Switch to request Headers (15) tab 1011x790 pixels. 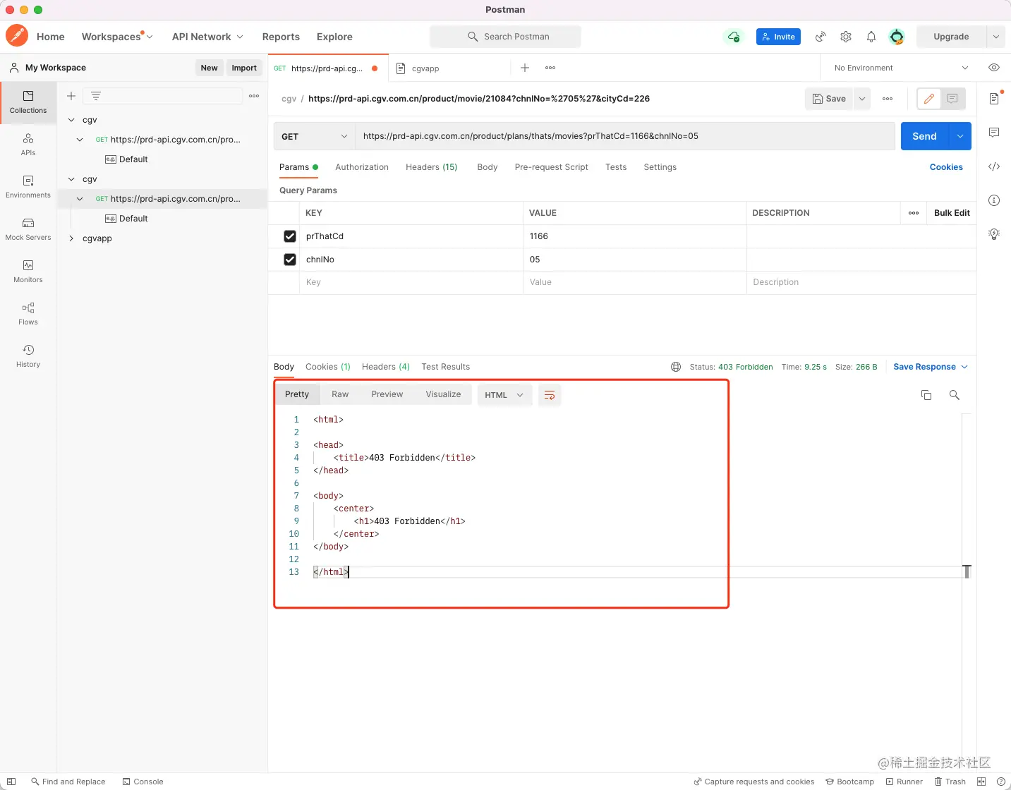click(432, 167)
